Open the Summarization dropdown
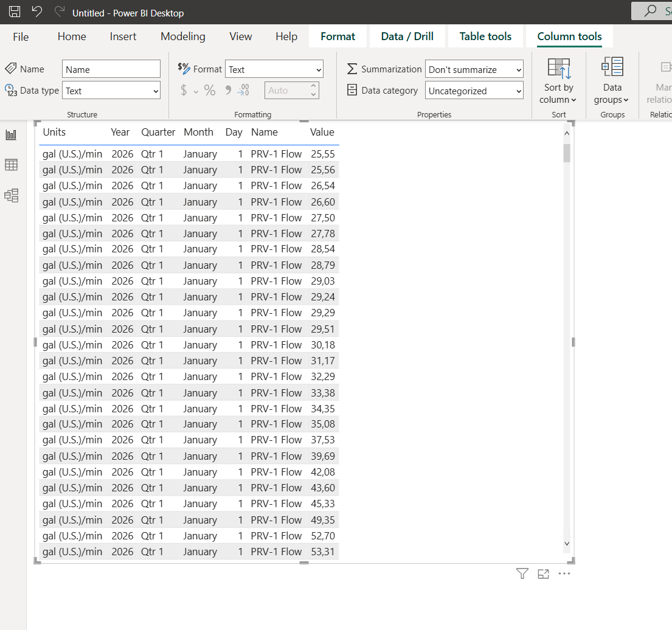This screenshot has width=672, height=630. pos(474,69)
